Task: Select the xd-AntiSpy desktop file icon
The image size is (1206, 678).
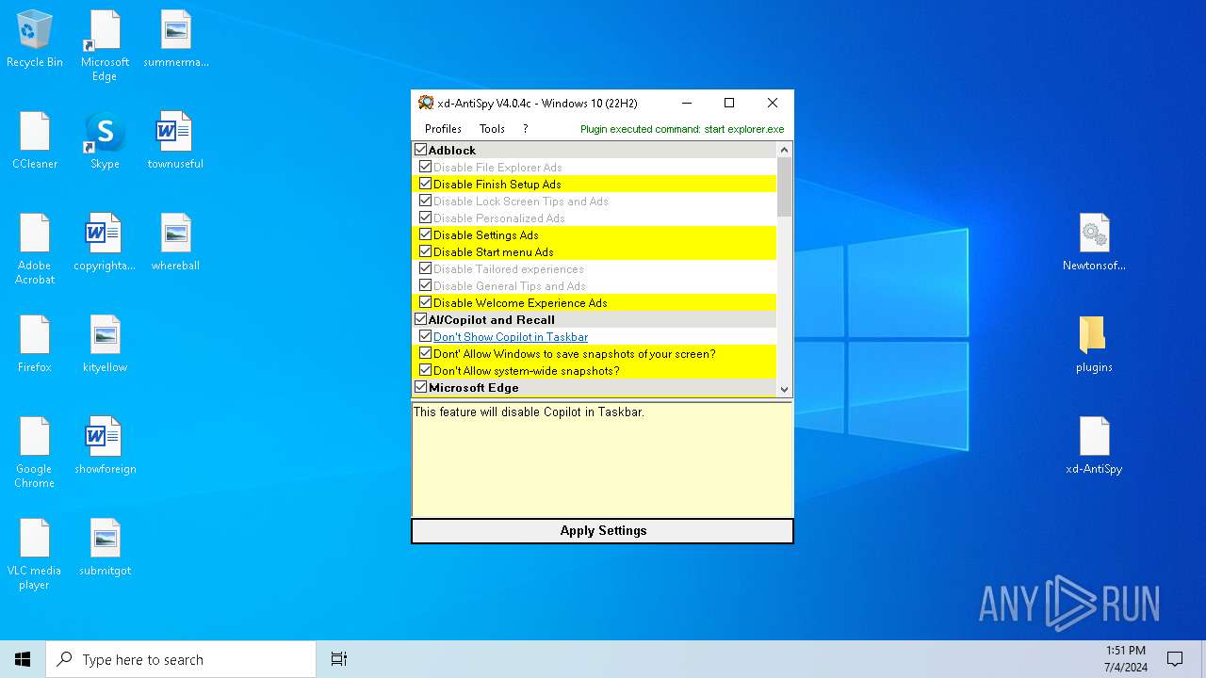Action: click(x=1094, y=446)
